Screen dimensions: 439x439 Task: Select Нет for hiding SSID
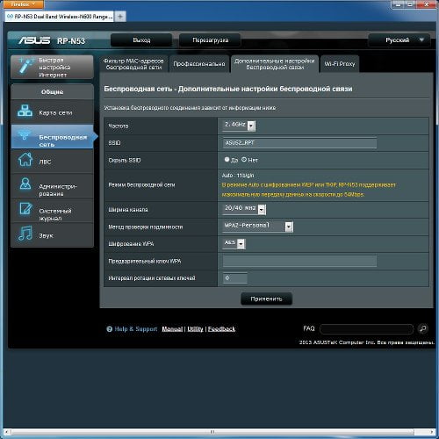tap(244, 160)
